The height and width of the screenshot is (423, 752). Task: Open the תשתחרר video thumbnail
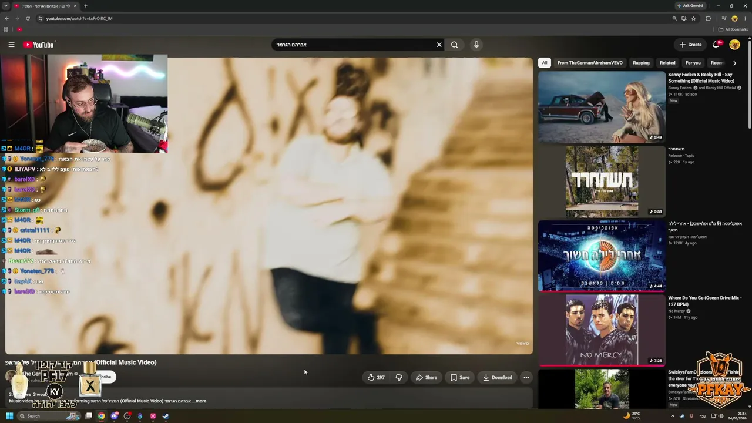point(602,182)
